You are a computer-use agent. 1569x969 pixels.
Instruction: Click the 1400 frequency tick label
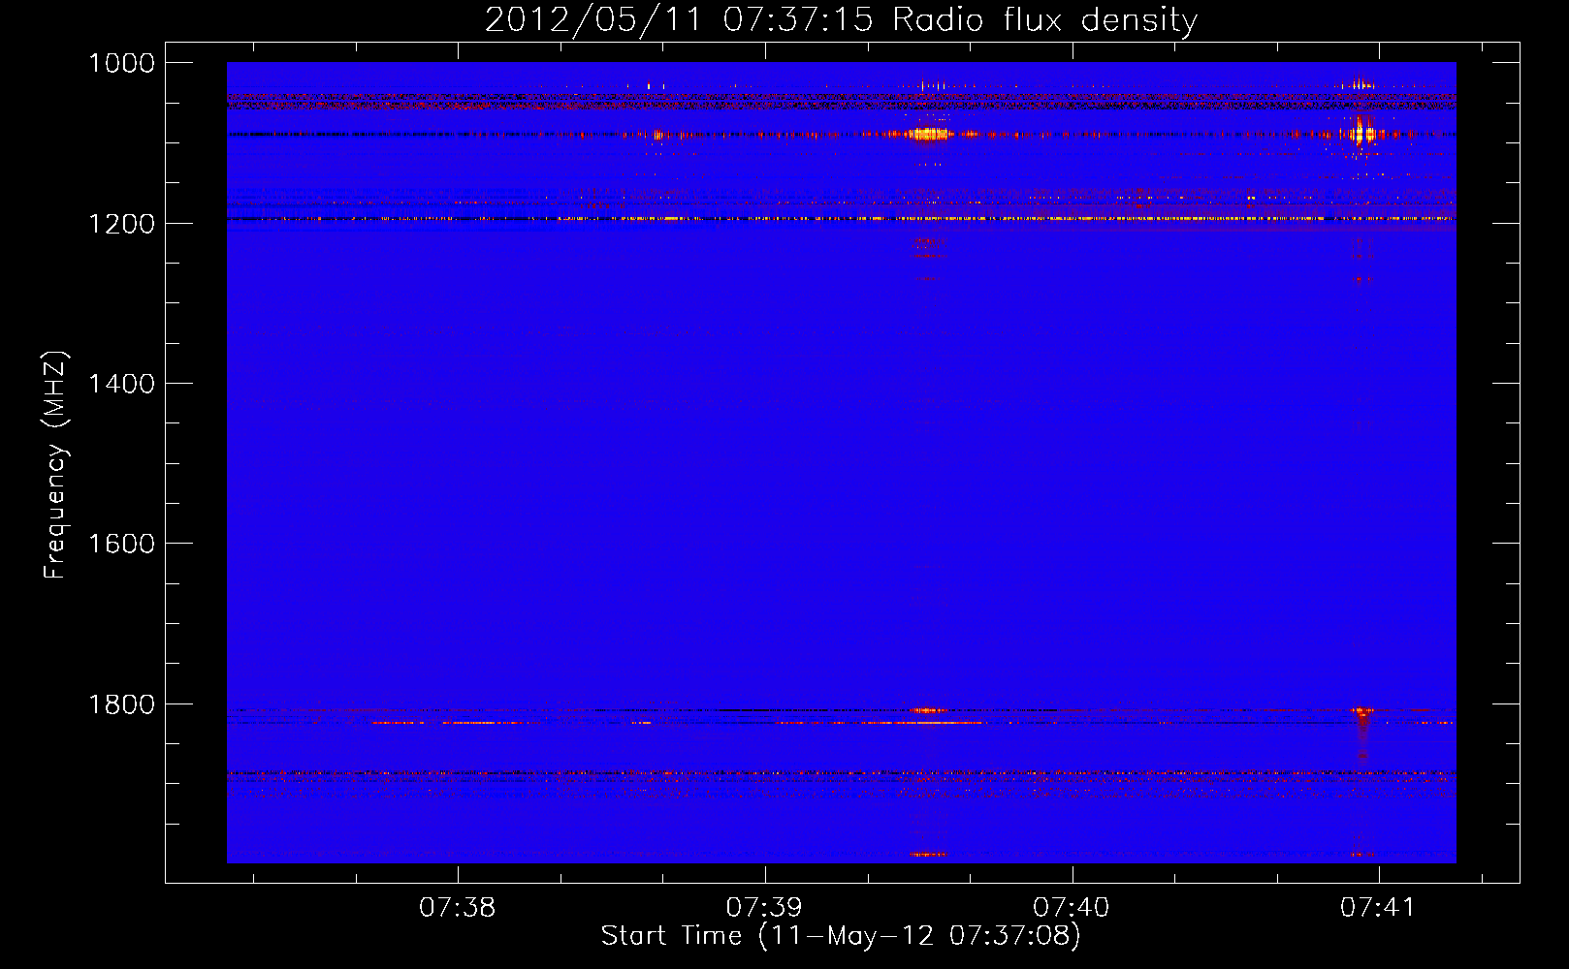coord(121,384)
